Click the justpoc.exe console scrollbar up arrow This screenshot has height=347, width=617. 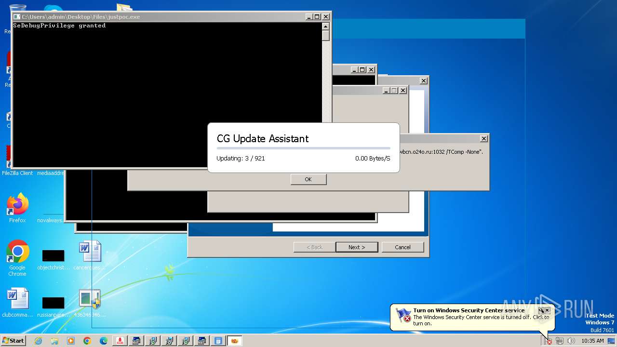(x=326, y=27)
